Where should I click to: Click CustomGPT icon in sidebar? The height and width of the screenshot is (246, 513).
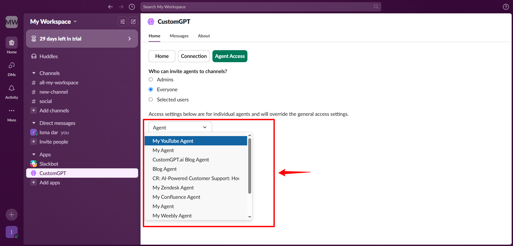click(33, 173)
